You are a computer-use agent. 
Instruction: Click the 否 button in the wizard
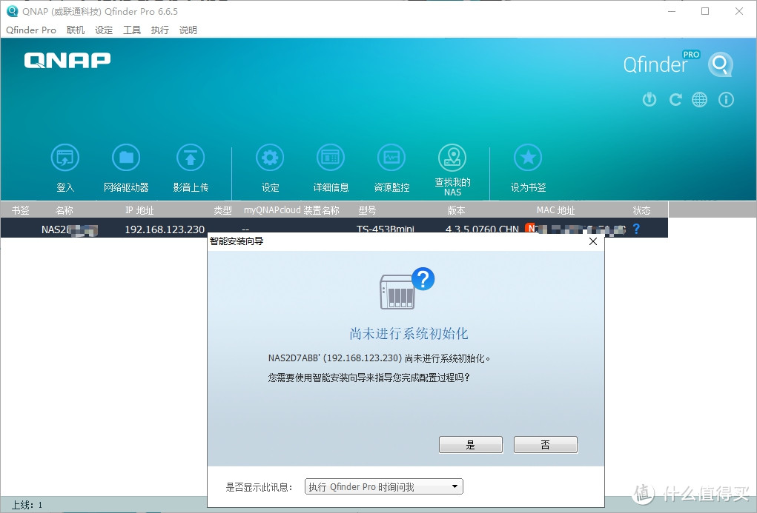546,445
